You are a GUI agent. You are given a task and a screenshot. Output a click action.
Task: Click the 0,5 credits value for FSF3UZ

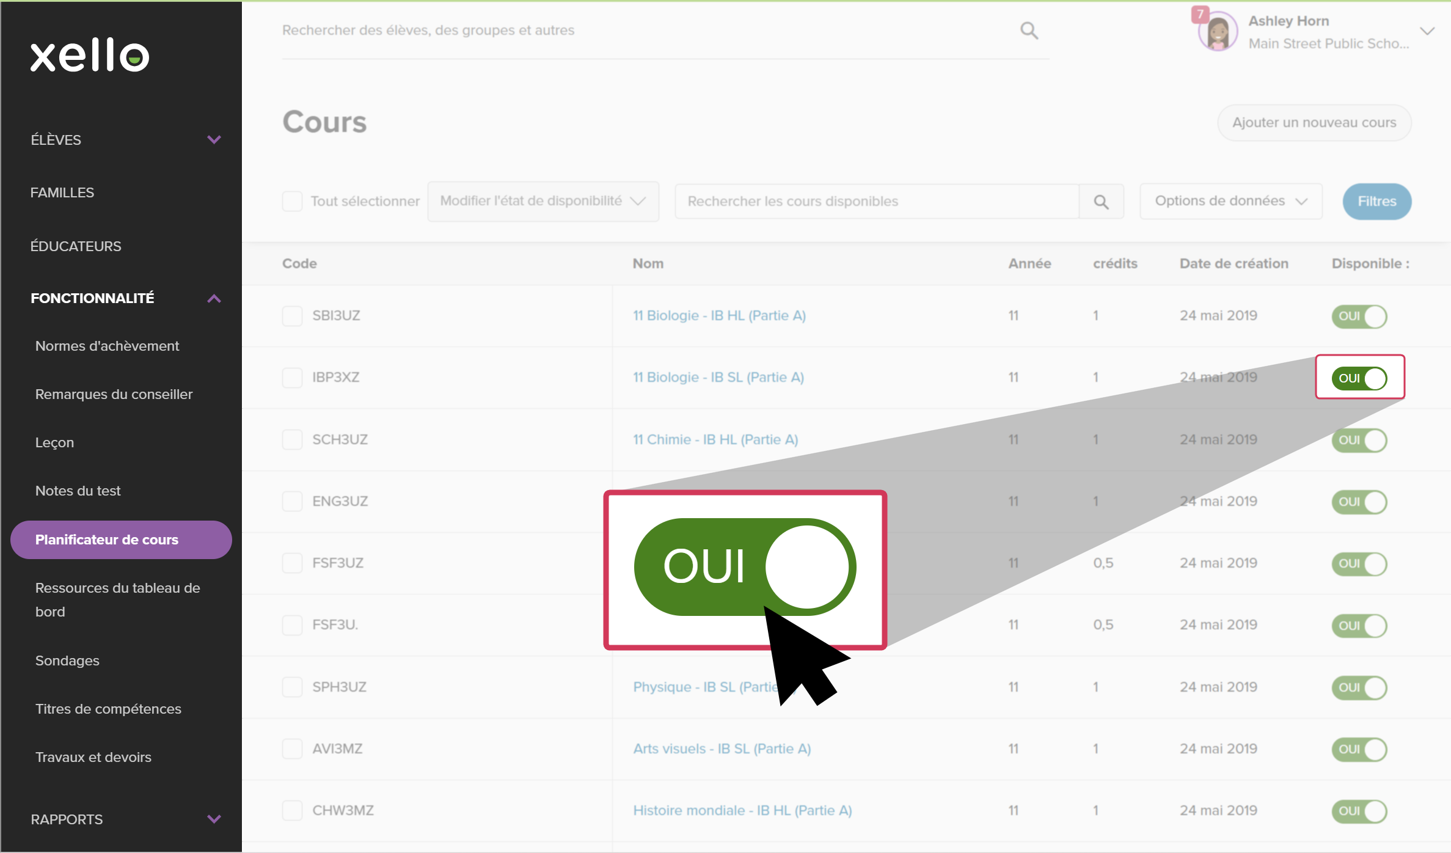pos(1103,563)
